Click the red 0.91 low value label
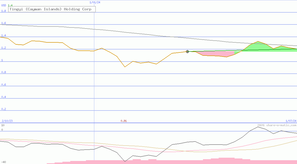This screenshot has width=297, height=164. coord(124,121)
